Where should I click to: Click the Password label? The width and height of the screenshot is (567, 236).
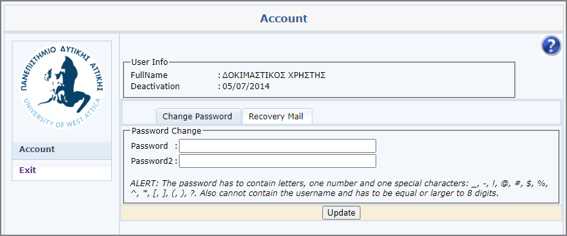pos(149,146)
